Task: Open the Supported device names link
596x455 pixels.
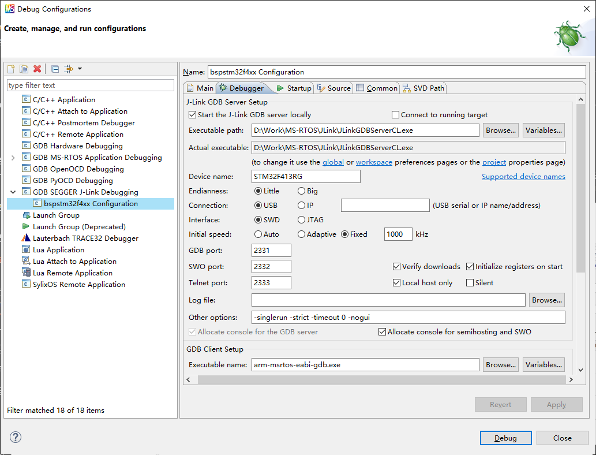Action: pyautogui.click(x=523, y=177)
